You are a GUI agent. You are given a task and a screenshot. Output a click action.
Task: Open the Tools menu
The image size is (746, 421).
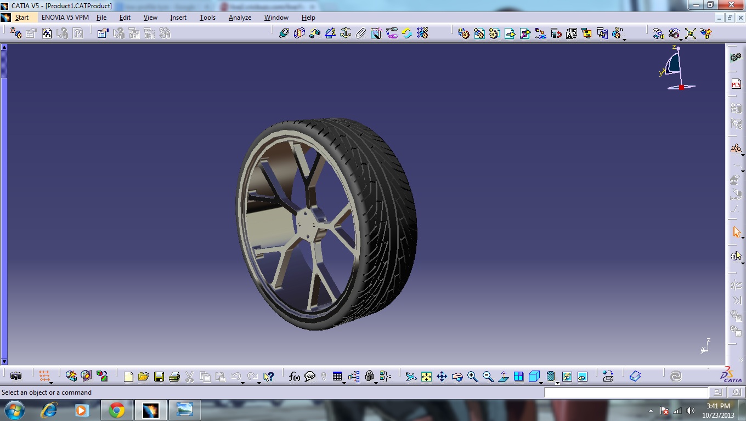coord(207,18)
